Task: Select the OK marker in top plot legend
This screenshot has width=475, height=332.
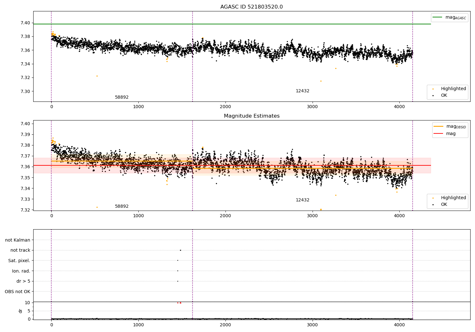Action: [433, 95]
